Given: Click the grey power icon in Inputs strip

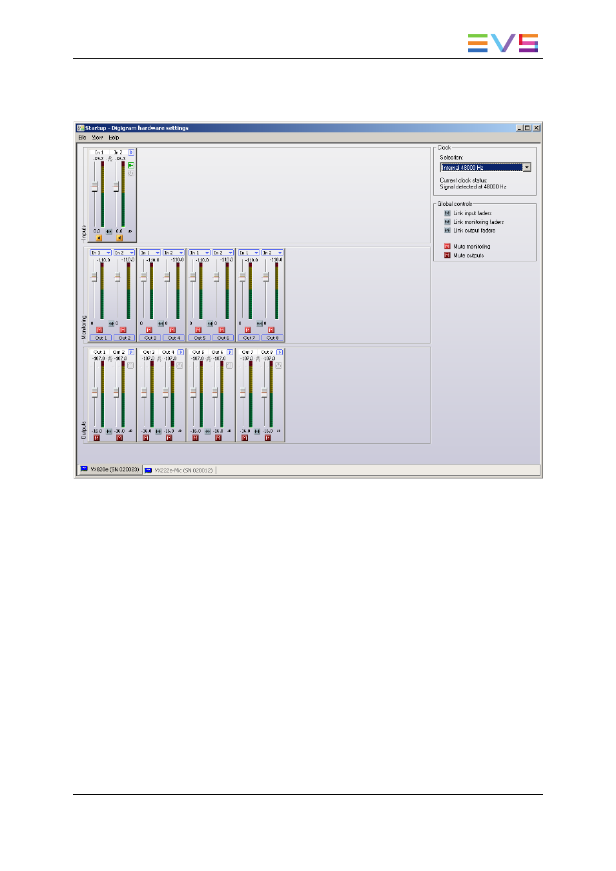Looking at the screenshot, I should point(130,173).
